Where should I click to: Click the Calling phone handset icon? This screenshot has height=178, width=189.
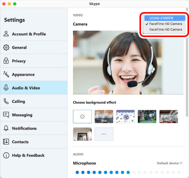(6, 101)
